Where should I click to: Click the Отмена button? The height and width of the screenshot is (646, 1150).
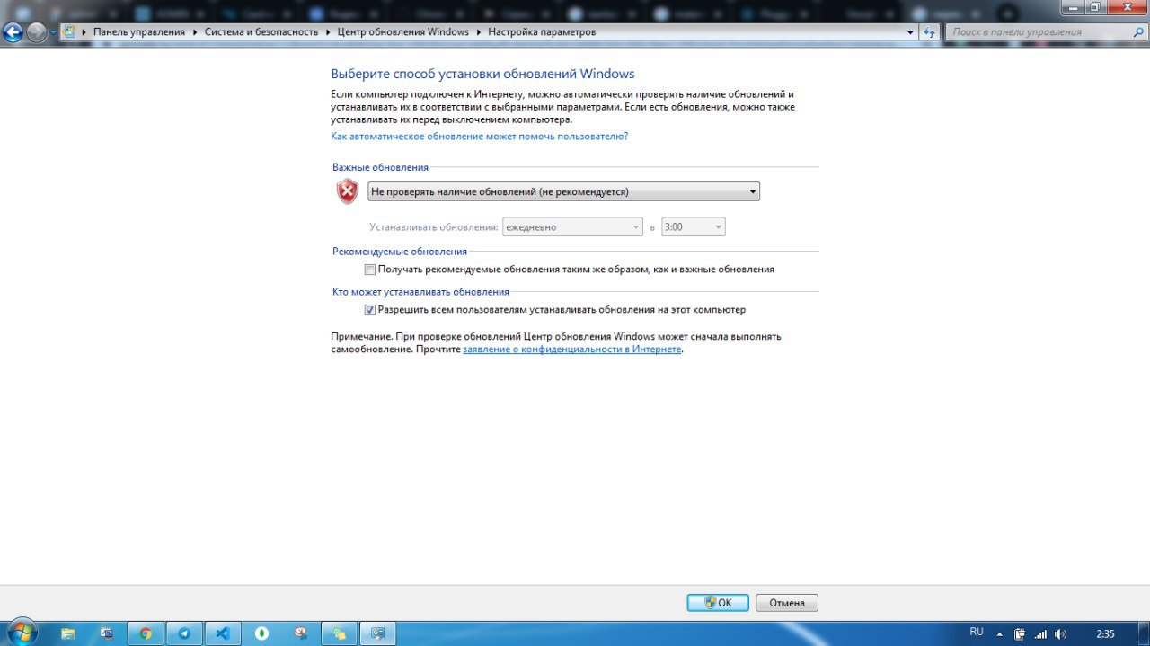tap(787, 603)
